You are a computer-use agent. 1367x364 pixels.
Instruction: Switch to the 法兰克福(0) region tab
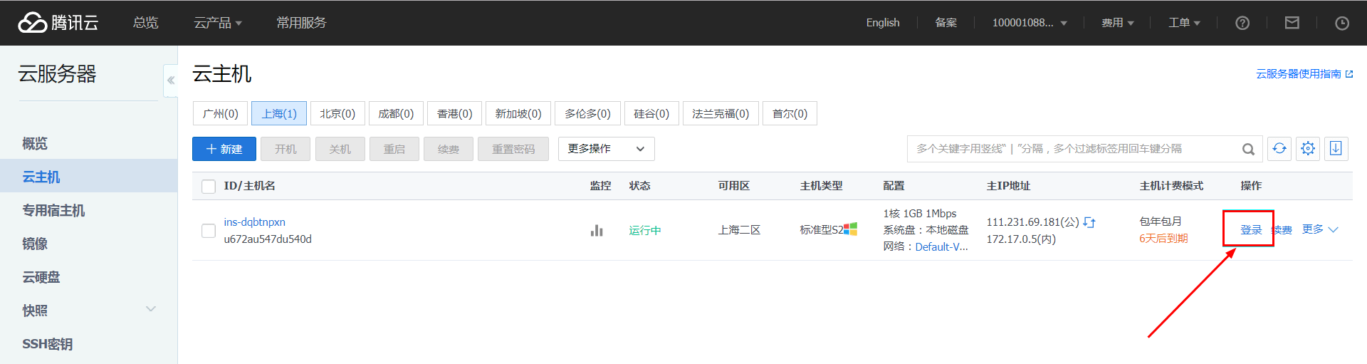click(x=721, y=113)
